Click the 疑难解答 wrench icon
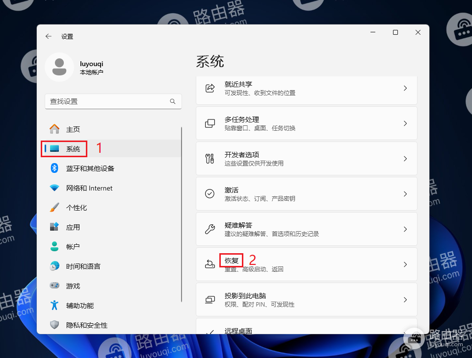Screen dimensions: 472x358 210,229
